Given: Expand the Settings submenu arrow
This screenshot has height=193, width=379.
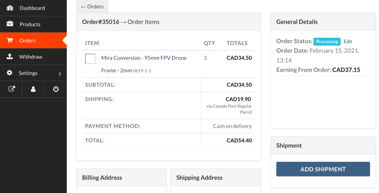Looking at the screenshot, I should (x=60, y=74).
